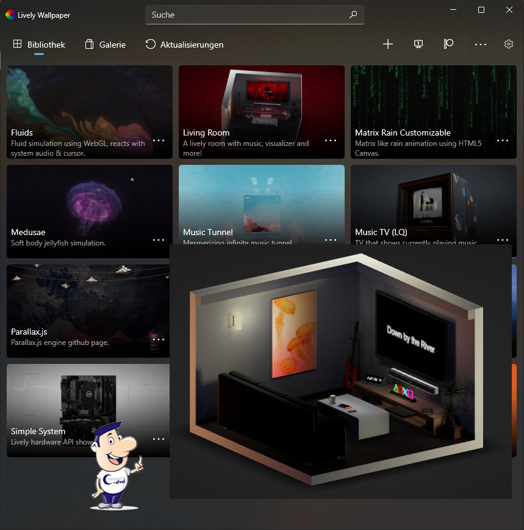Screen dimensions: 524x530
Task: Click the Lively Wallpaper app logo
Action: (10, 15)
